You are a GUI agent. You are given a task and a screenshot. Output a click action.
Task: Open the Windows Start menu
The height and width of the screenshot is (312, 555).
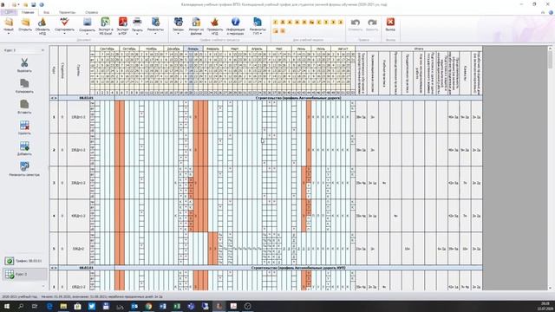[x=6, y=306]
